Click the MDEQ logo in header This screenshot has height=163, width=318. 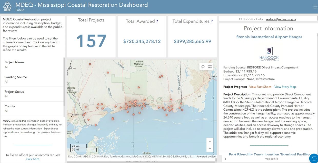click(7, 7)
